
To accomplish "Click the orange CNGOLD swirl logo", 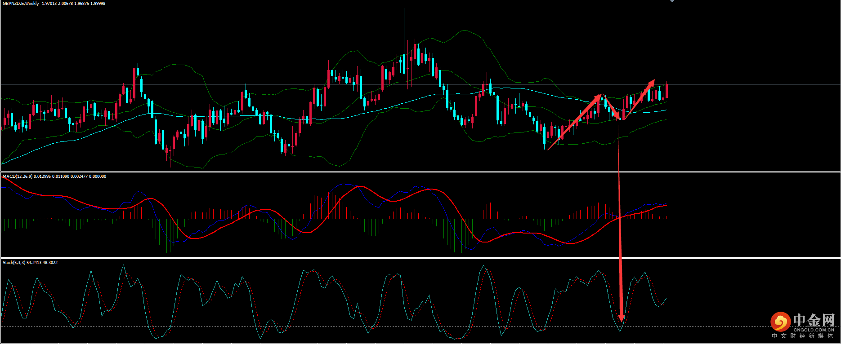I will [780, 322].
